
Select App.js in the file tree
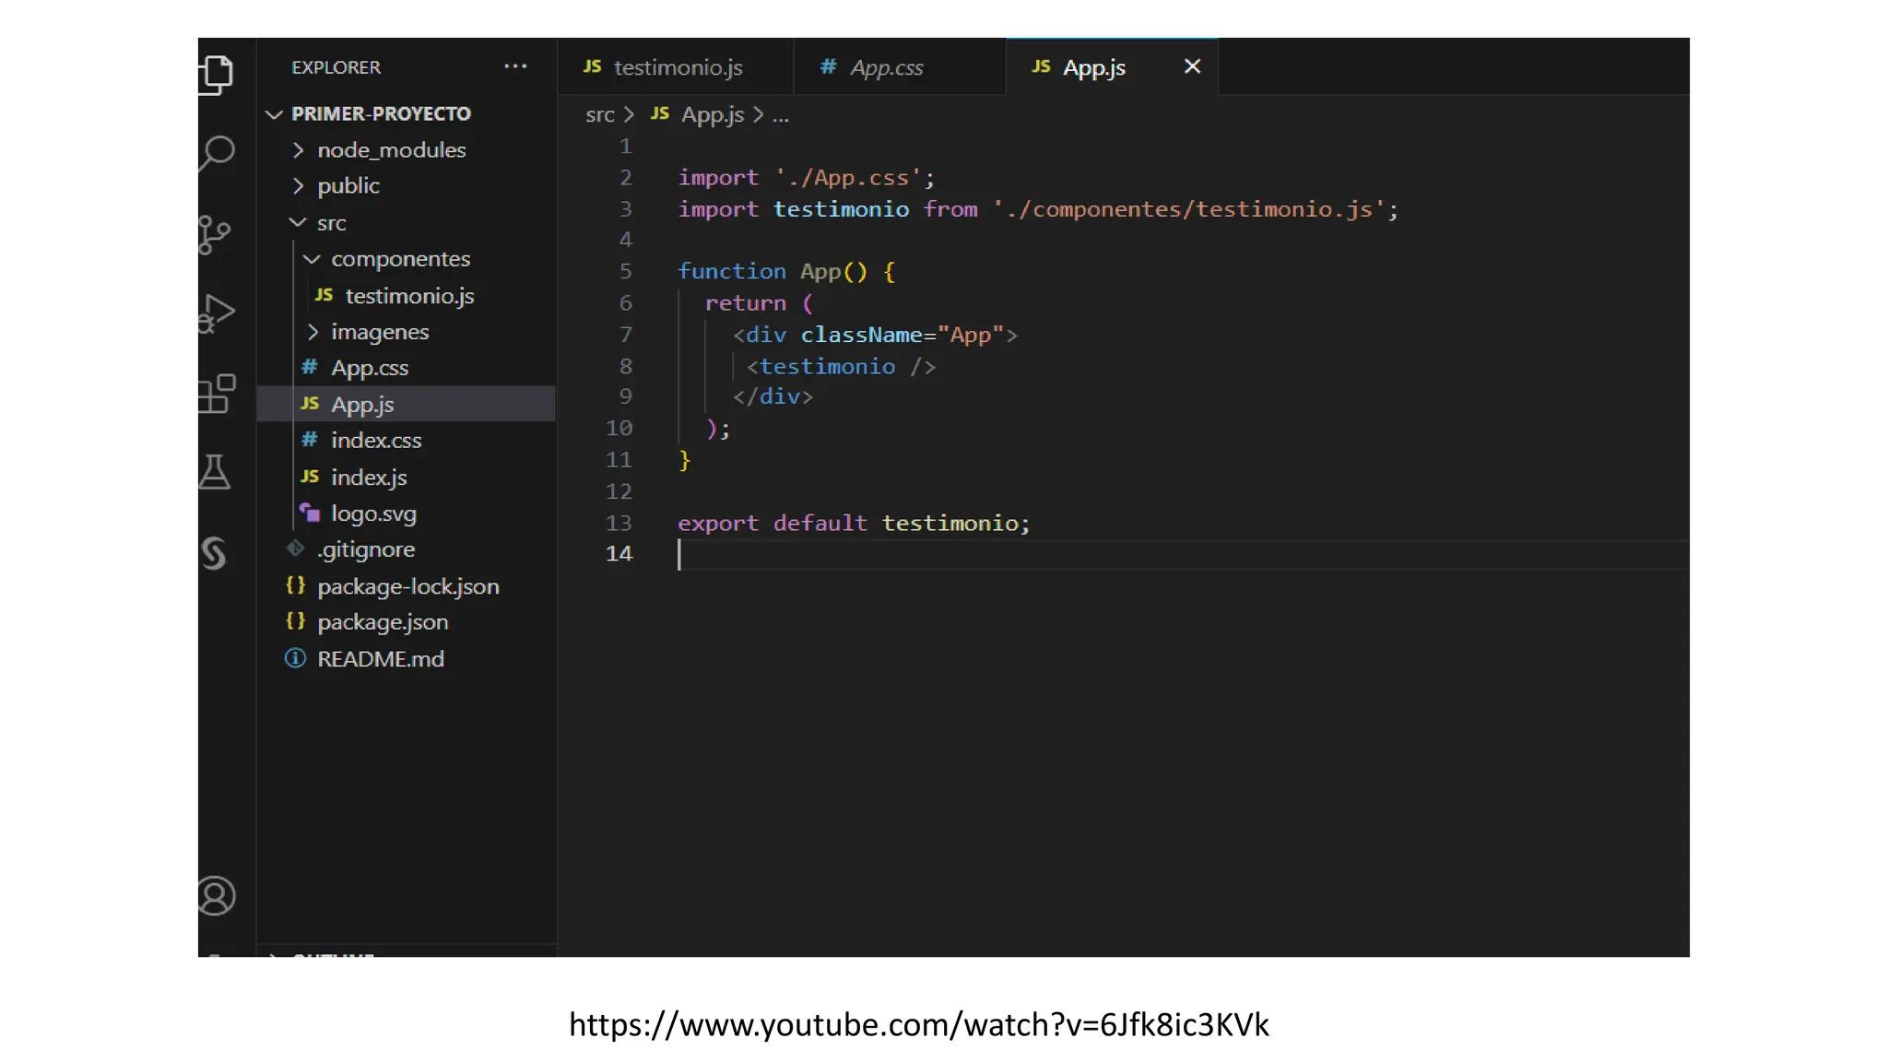tap(406, 404)
